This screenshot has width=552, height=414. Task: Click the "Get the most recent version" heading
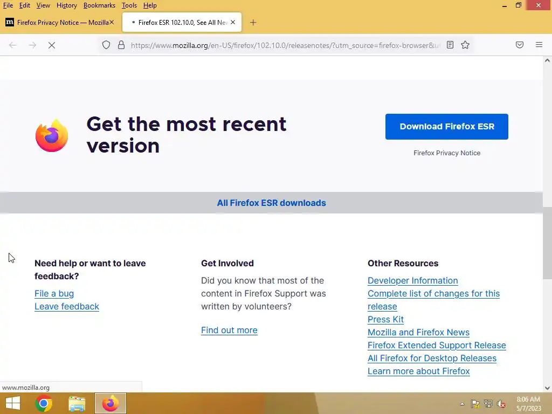pyautogui.click(x=186, y=135)
